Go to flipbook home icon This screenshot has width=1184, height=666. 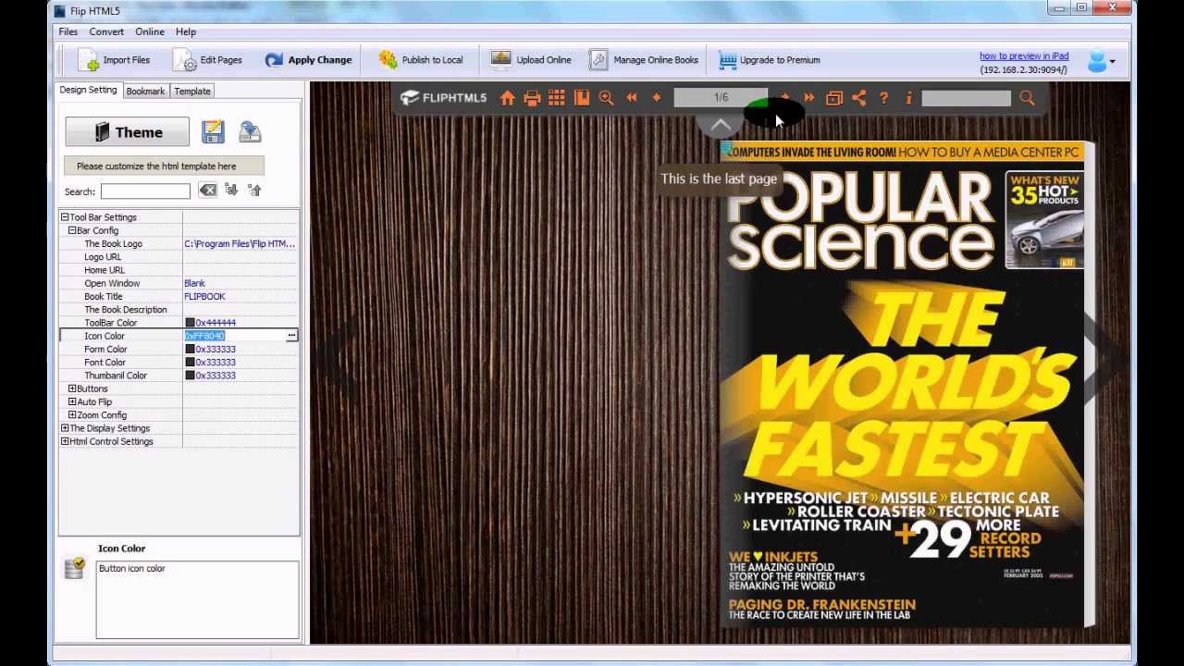(507, 98)
